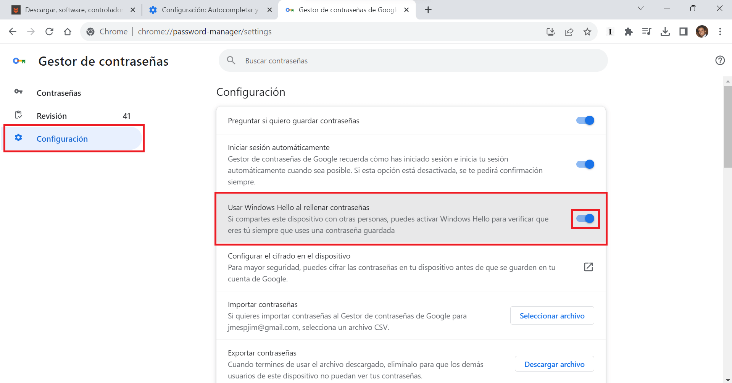Image resolution: width=732 pixels, height=383 pixels.
Task: Open the side panel icon
Action: (684, 32)
